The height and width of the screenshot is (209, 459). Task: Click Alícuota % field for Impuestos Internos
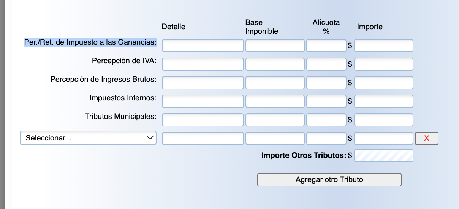[326, 101]
